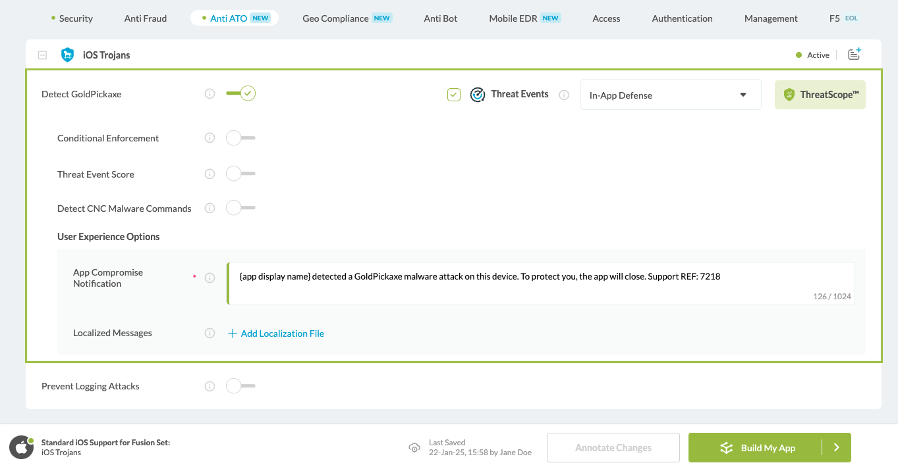Switch to the Anti Fraud tab
This screenshot has width=898, height=467.
click(x=146, y=18)
